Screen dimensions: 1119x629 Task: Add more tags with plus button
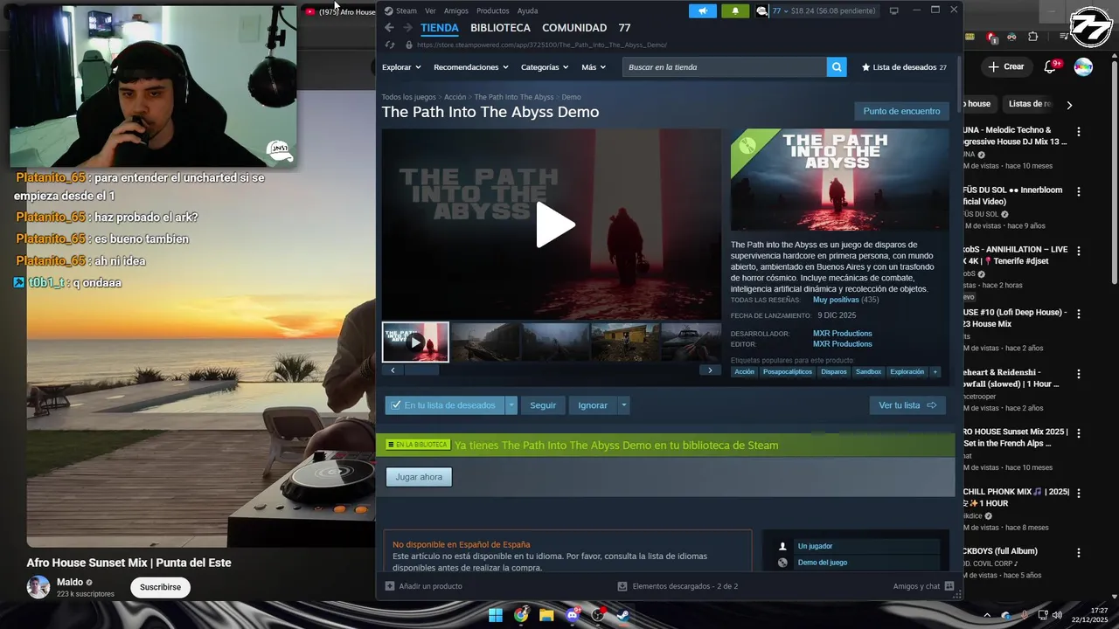[x=935, y=371]
